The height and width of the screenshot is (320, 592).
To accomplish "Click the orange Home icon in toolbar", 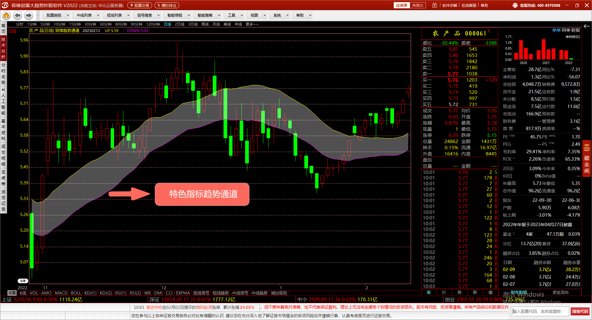I will [x=6, y=15].
